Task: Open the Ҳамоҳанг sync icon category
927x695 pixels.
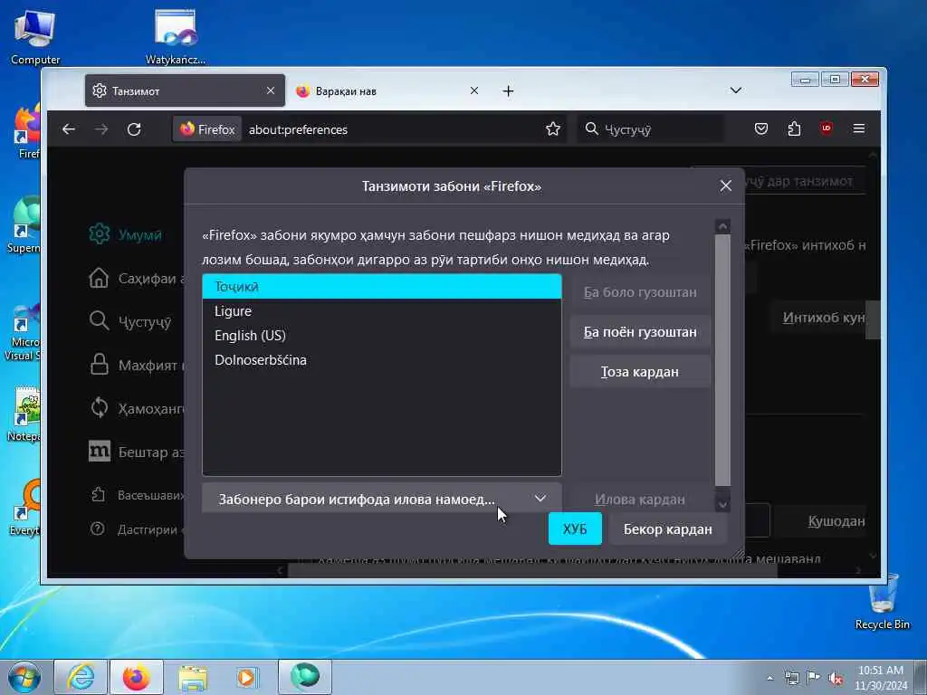Action: coord(136,408)
